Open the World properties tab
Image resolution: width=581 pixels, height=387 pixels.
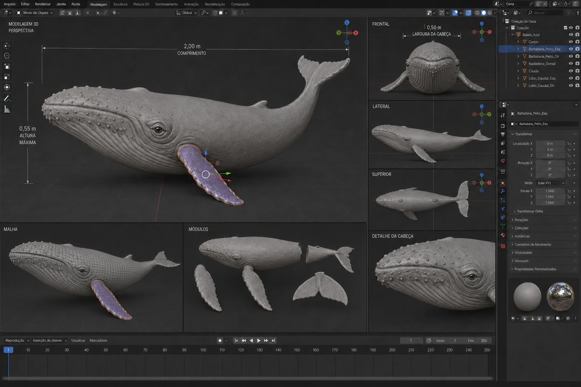point(503,161)
